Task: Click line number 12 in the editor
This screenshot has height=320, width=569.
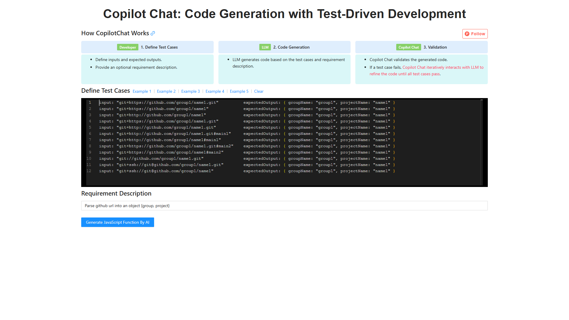Action: tap(89, 171)
